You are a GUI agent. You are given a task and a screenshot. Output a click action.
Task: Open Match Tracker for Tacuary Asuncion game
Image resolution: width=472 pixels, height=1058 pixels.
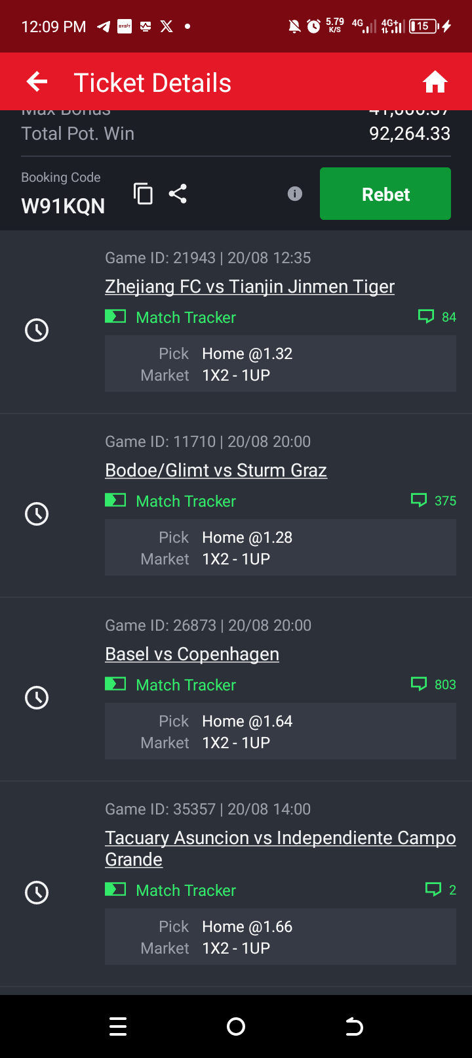click(170, 891)
